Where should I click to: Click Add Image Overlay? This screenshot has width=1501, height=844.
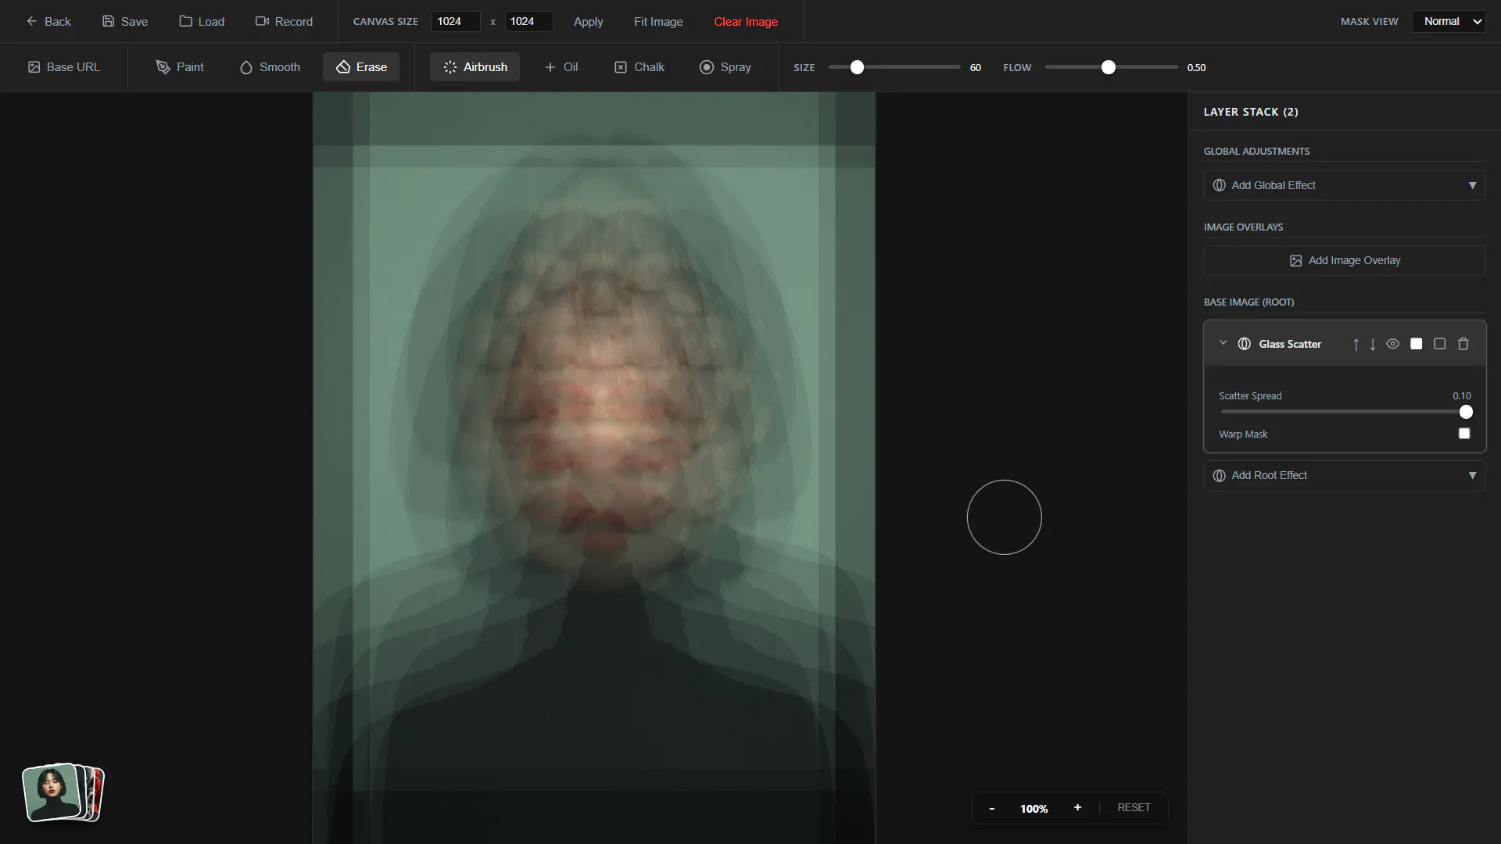pos(1345,261)
